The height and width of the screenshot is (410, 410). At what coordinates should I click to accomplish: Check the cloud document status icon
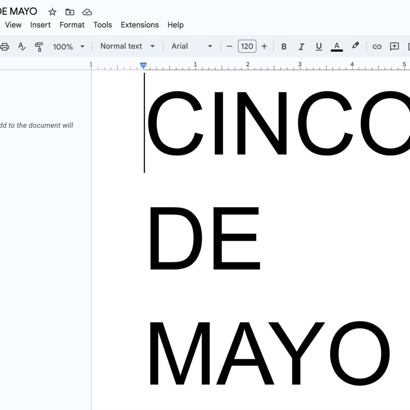click(x=87, y=12)
